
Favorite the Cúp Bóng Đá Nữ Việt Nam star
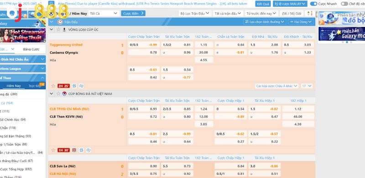coord(58,94)
